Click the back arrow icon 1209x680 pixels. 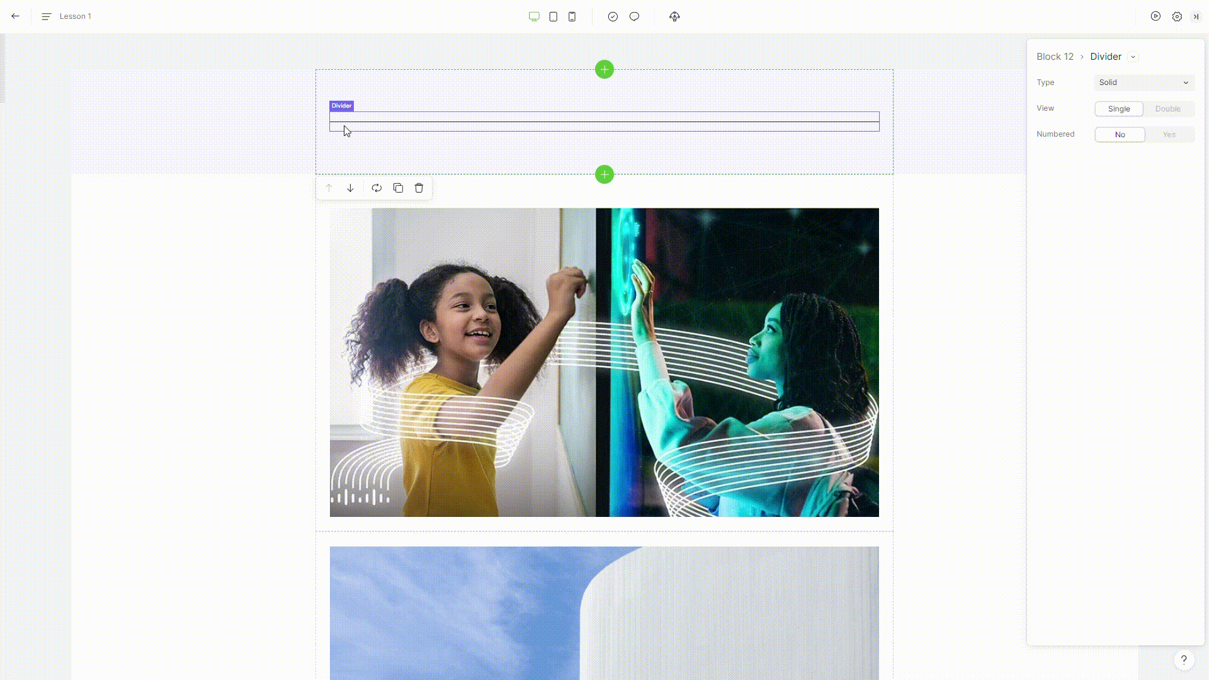click(15, 16)
